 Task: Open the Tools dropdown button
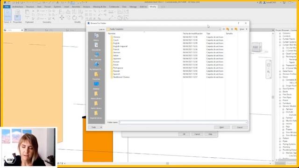[x=95, y=127]
